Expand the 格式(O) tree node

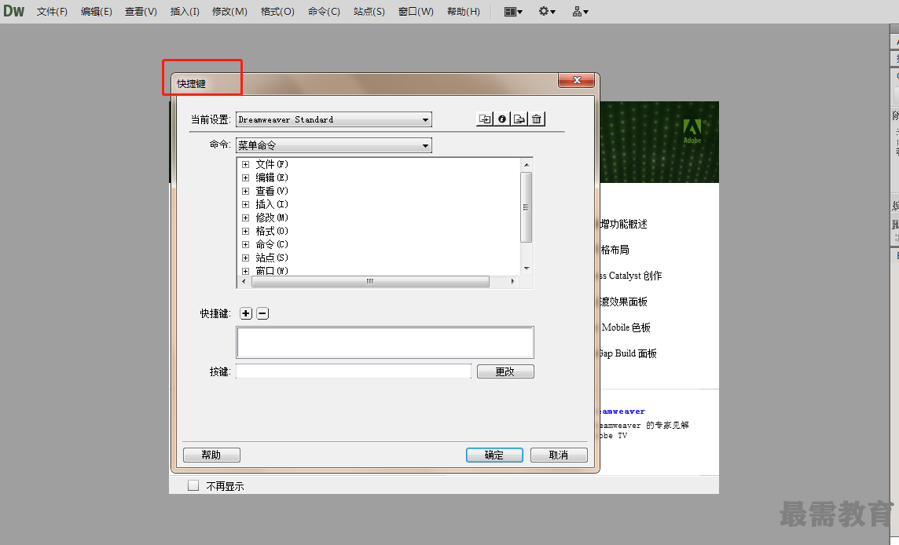[x=245, y=231]
